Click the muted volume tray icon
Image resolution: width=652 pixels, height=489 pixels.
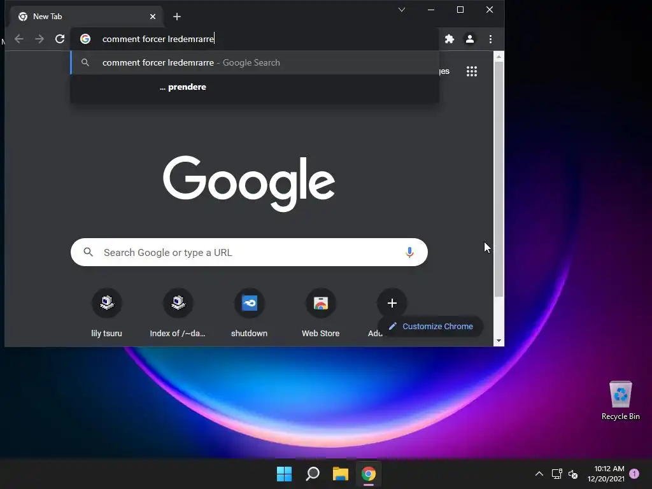pos(573,474)
